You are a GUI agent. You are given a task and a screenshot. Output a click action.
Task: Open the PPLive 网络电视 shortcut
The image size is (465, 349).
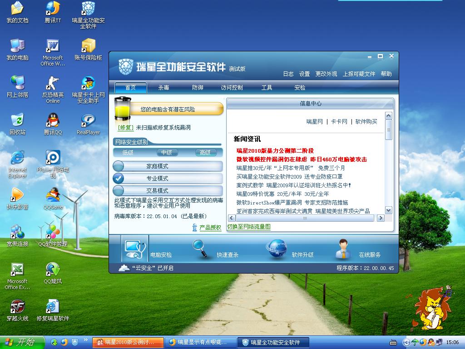[53, 164]
